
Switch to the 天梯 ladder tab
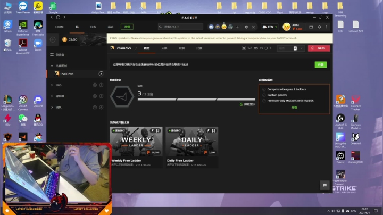tap(164, 48)
